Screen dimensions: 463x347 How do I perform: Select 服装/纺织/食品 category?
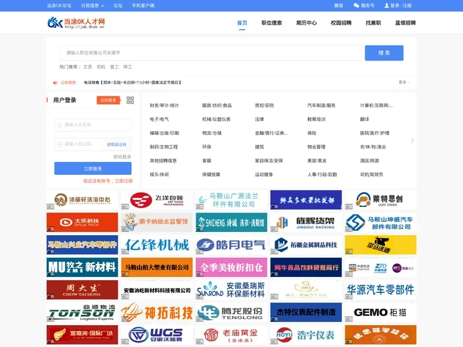[217, 105]
